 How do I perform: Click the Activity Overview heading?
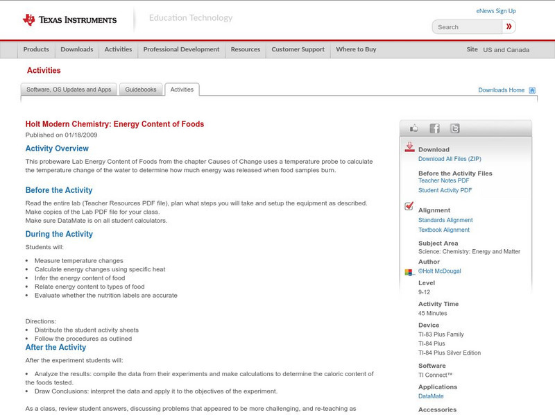(57, 149)
